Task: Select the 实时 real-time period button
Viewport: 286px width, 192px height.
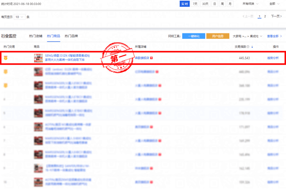Action: [185, 4]
